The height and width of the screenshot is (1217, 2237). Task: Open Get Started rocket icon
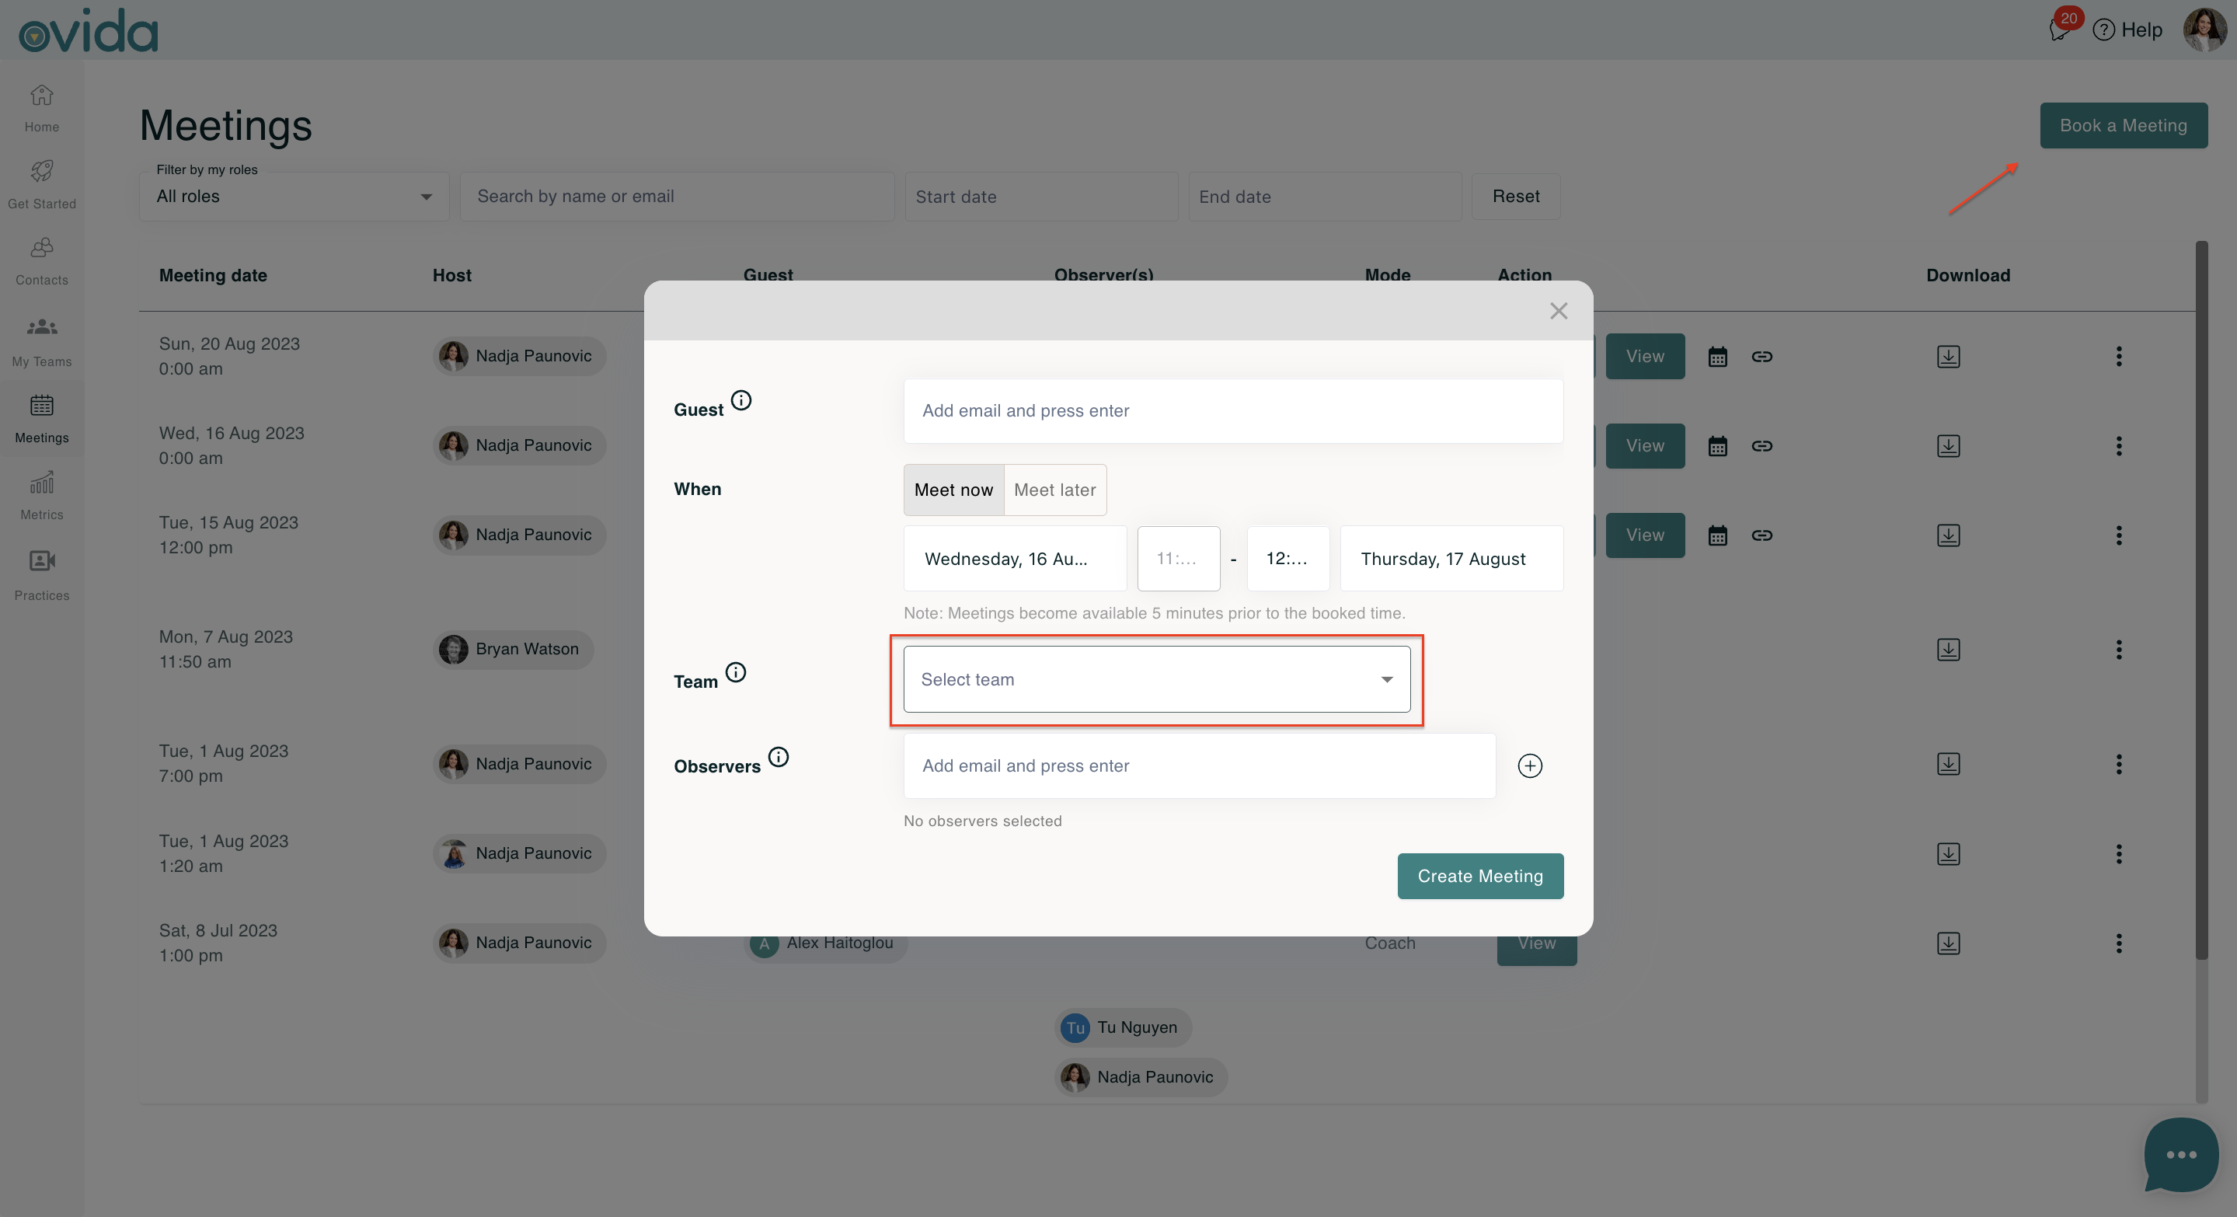(42, 171)
